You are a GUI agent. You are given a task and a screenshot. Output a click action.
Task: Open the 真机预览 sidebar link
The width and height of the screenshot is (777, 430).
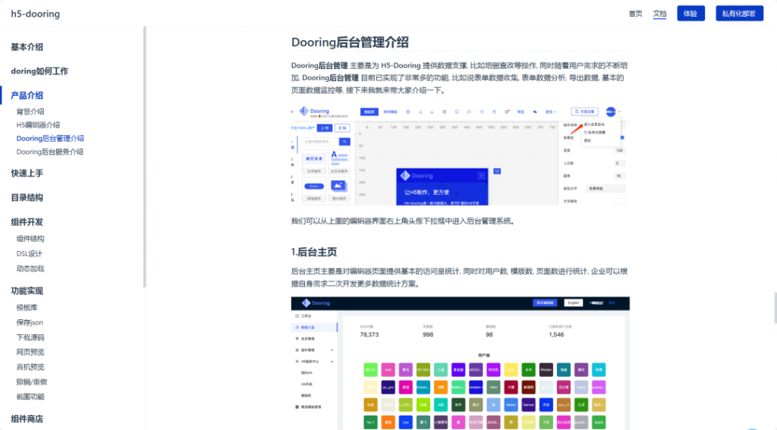30,367
